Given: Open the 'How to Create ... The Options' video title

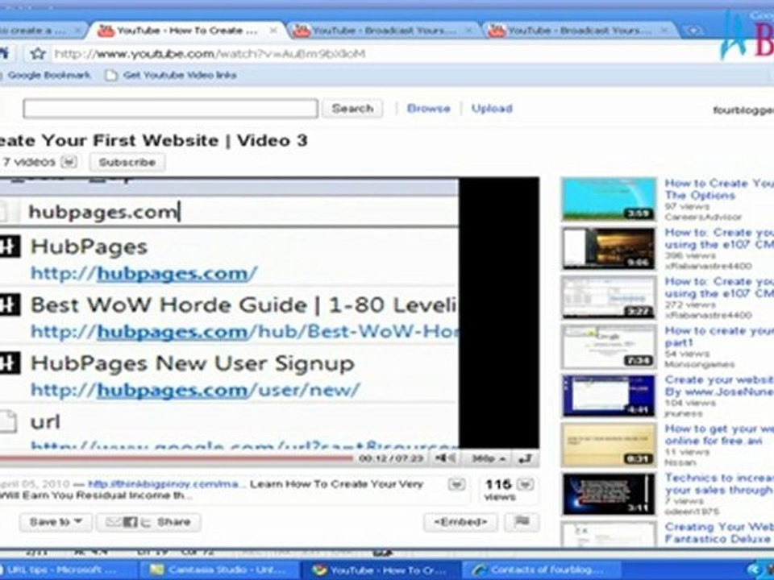Looking at the screenshot, I should [719, 188].
